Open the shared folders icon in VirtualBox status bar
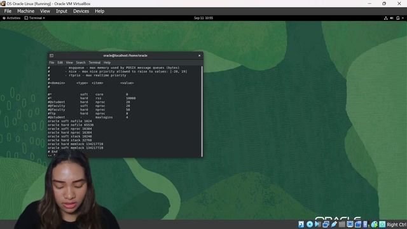 click(341, 225)
